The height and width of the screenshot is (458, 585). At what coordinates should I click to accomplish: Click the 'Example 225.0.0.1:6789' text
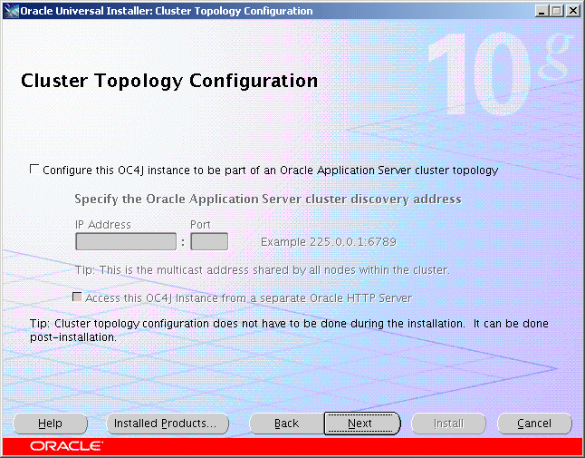click(329, 242)
